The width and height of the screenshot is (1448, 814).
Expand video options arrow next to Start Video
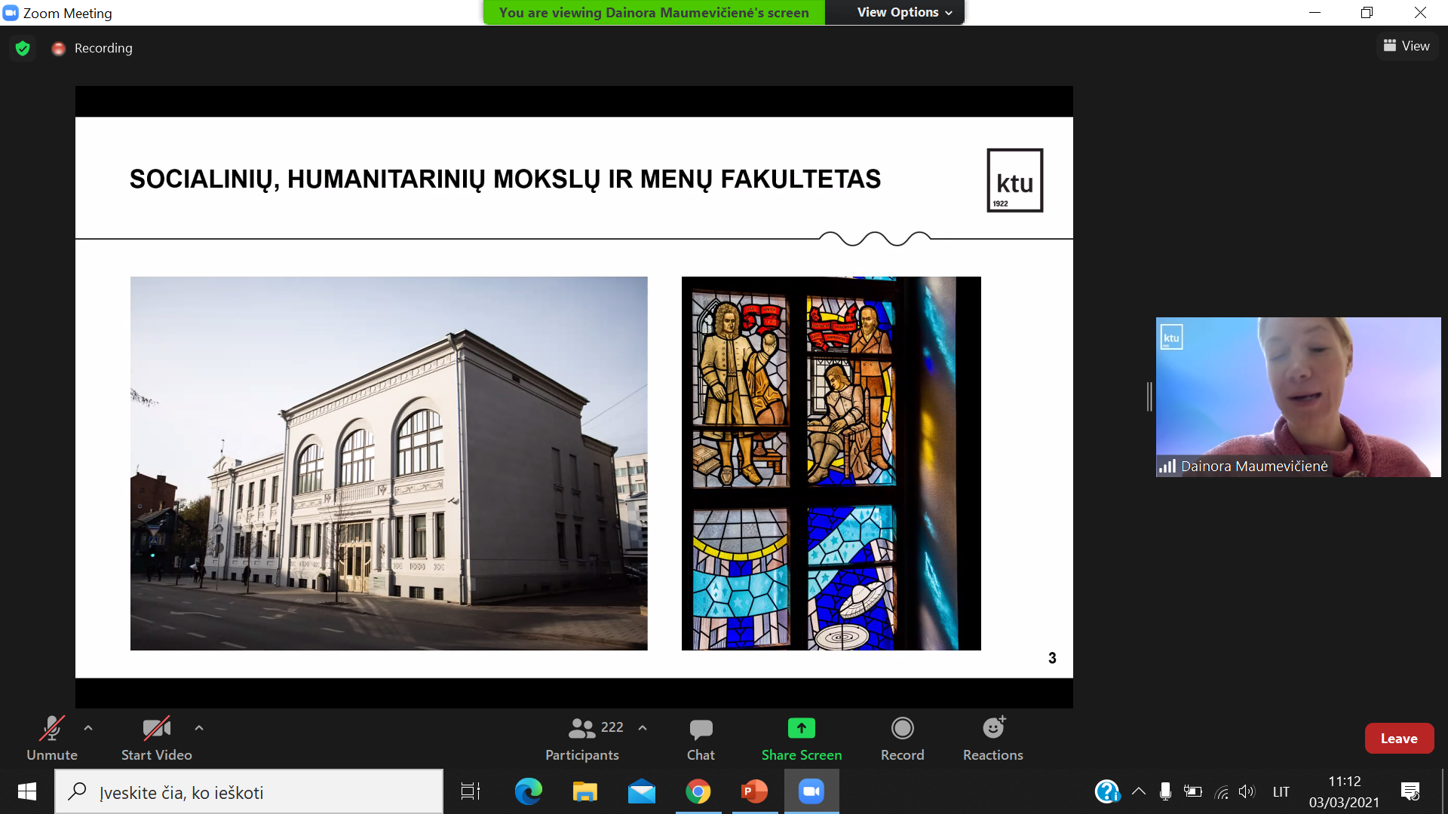pyautogui.click(x=199, y=728)
